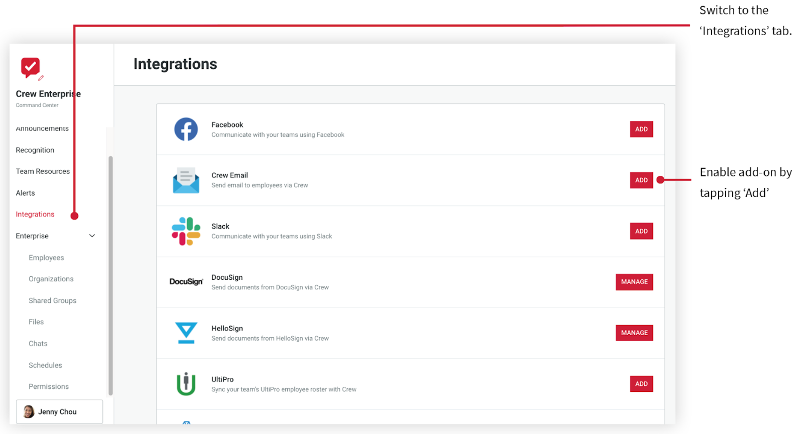
Task: Manage the HelloSign integration
Action: tap(634, 333)
